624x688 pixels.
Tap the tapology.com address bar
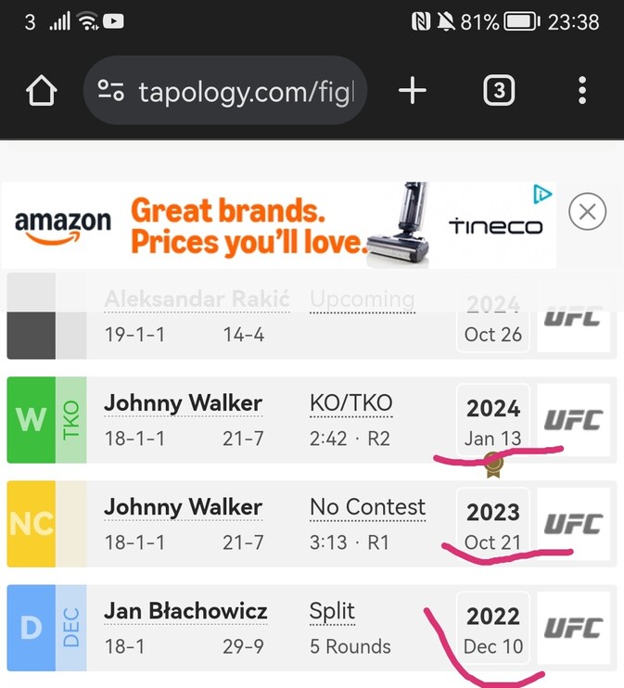point(246,91)
